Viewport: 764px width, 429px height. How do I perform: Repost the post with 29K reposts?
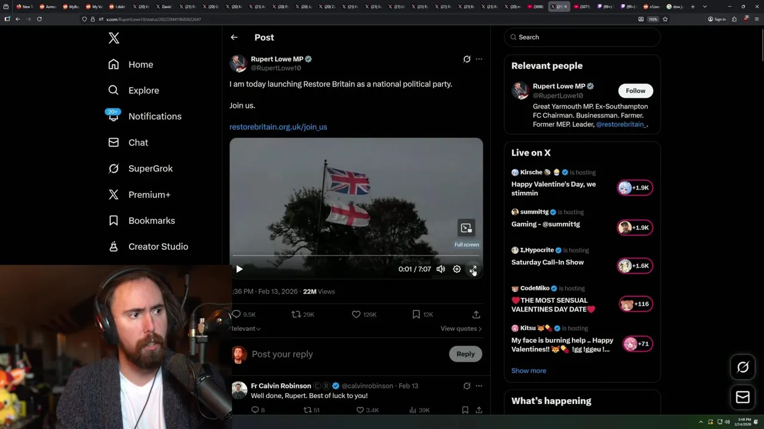pos(303,314)
